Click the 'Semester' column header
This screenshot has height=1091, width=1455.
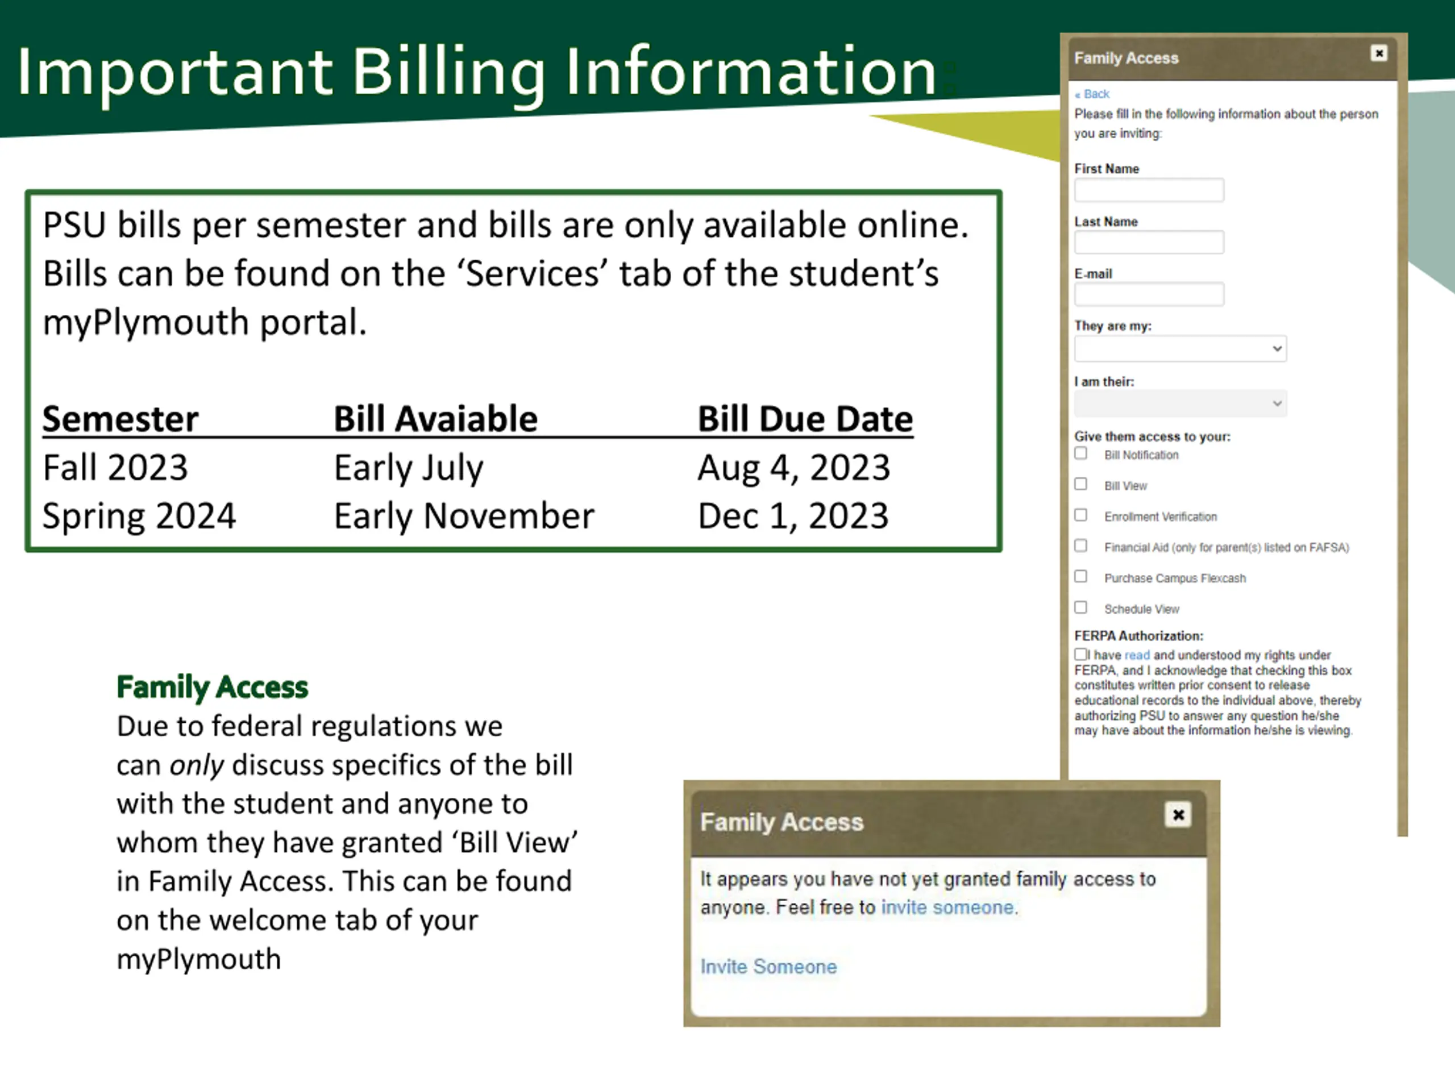tap(120, 419)
